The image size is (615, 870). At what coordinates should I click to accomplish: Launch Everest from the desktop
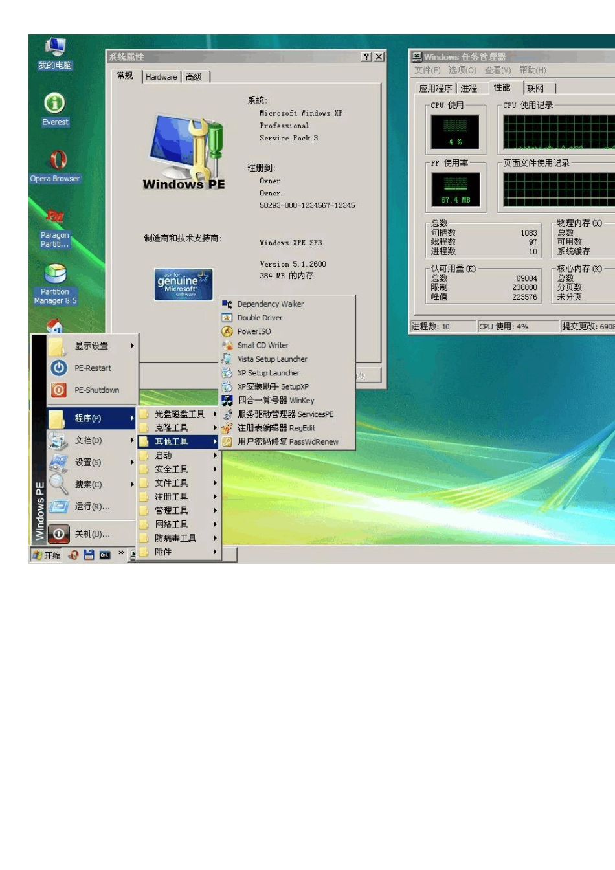point(55,109)
